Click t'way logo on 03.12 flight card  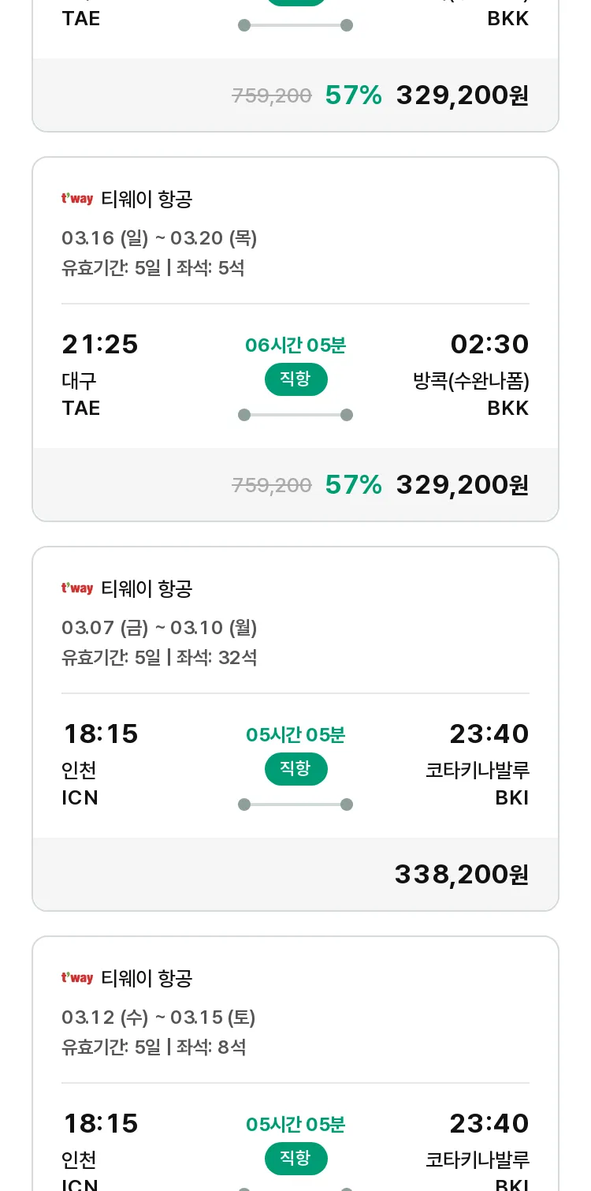click(x=77, y=978)
